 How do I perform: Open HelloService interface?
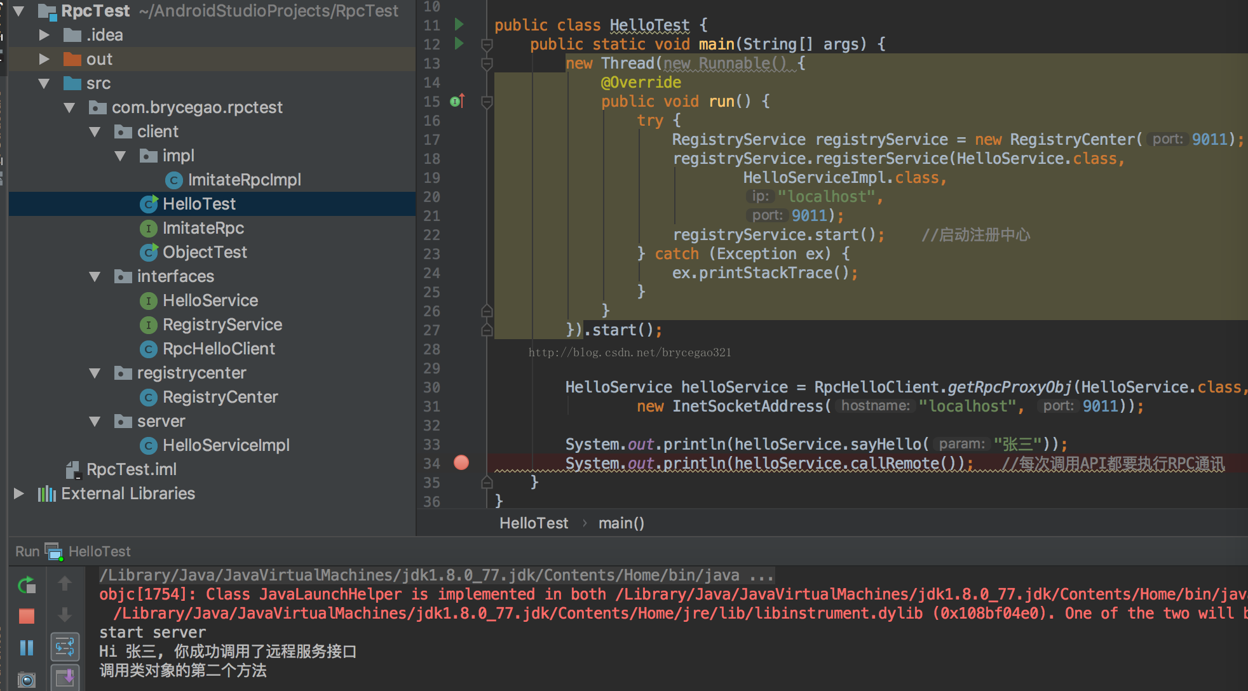tap(210, 300)
